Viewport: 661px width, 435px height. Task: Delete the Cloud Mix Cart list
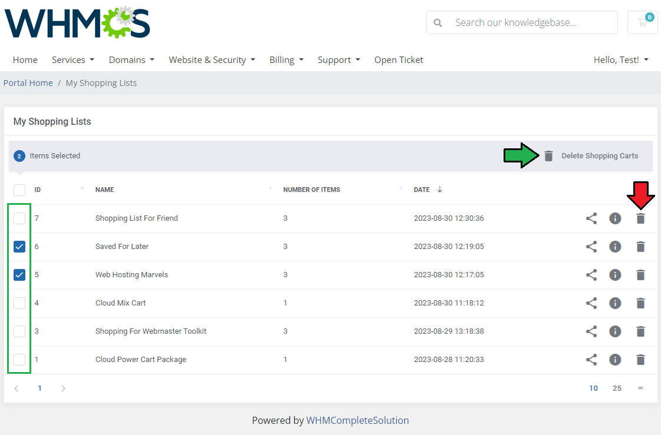click(640, 303)
